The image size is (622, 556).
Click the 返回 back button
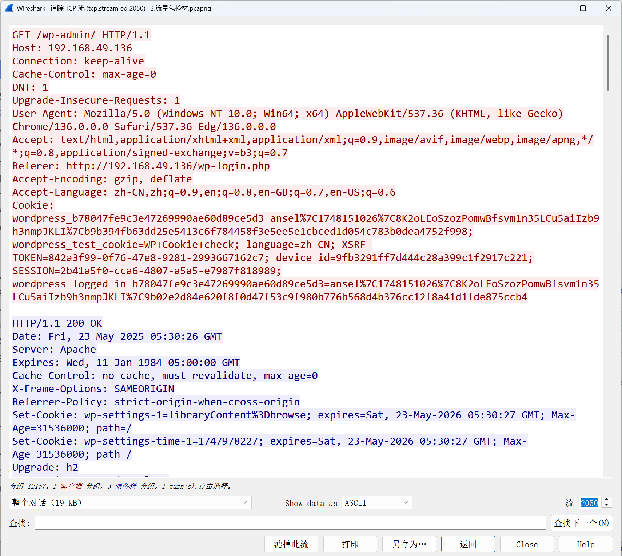pyautogui.click(x=468, y=544)
